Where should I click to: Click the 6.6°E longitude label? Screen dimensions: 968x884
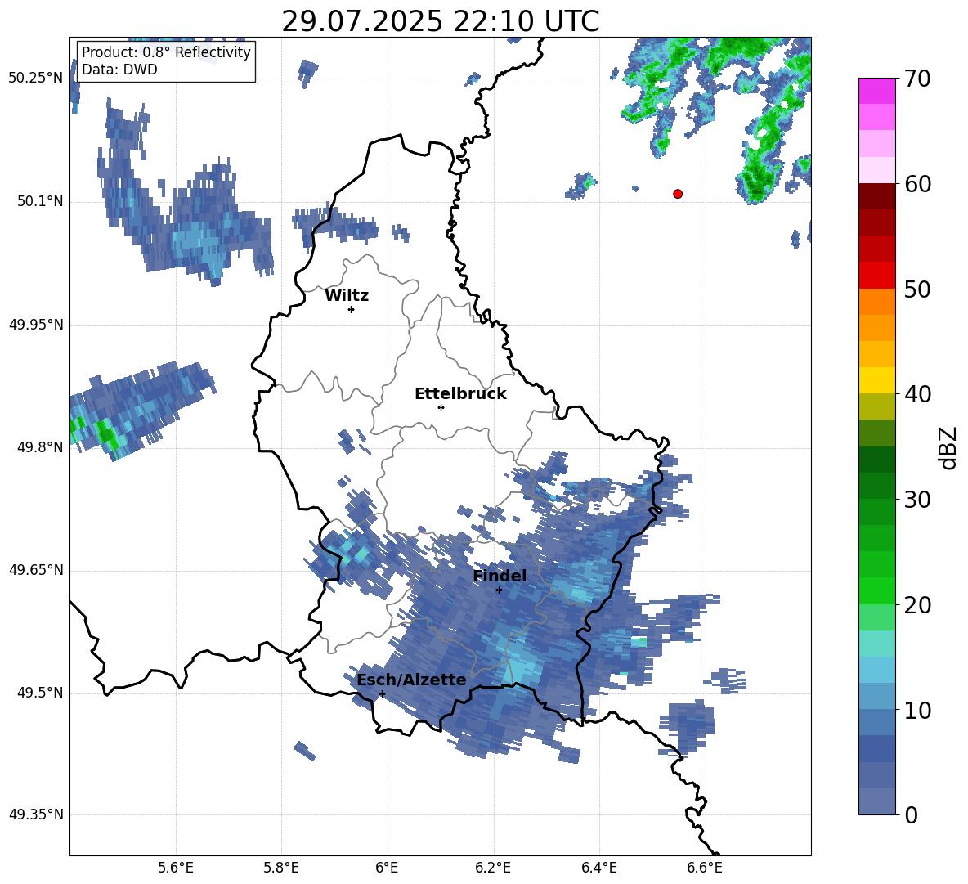(705, 868)
